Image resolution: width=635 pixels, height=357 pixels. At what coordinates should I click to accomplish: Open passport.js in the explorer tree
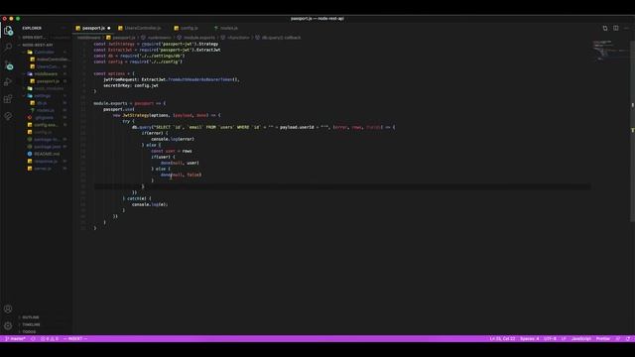[x=48, y=81]
